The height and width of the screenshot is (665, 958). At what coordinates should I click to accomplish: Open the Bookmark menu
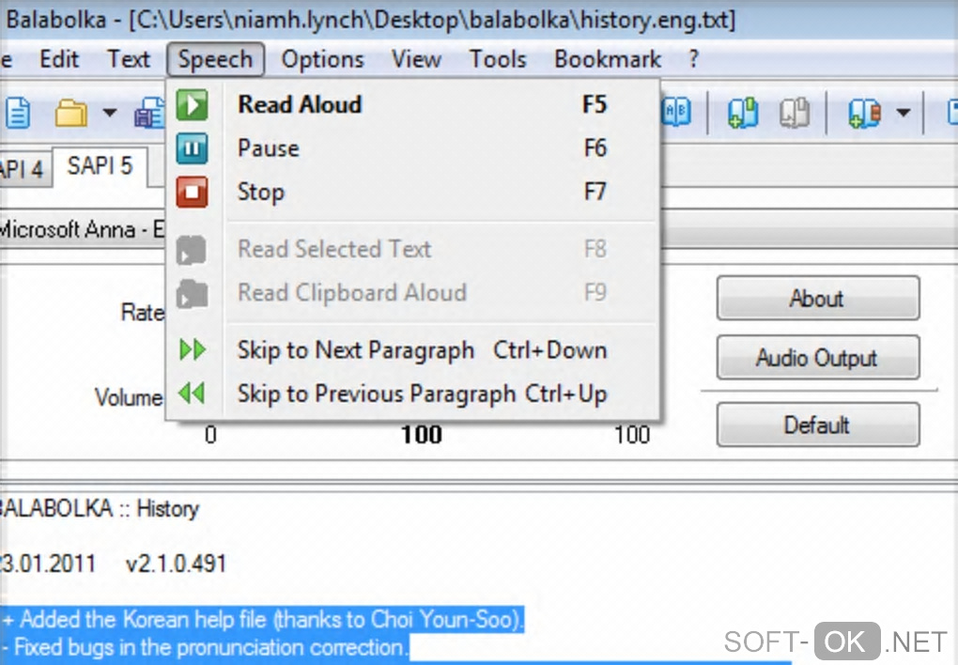click(608, 59)
